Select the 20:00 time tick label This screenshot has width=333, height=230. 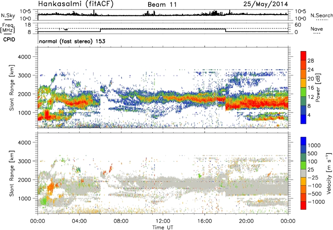246,221
